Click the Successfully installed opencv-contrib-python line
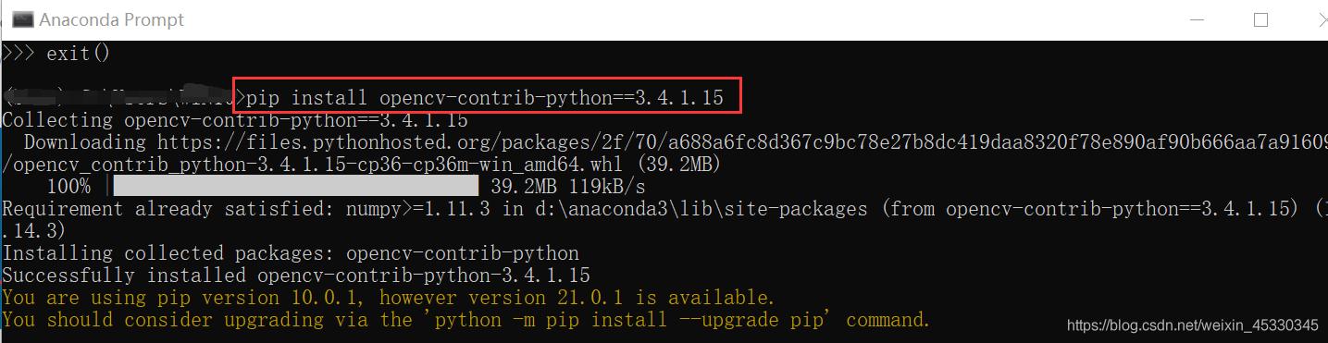This screenshot has width=1328, height=343. tap(296, 276)
